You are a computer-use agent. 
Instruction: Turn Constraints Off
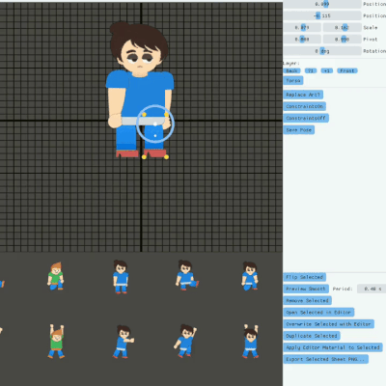(x=306, y=118)
